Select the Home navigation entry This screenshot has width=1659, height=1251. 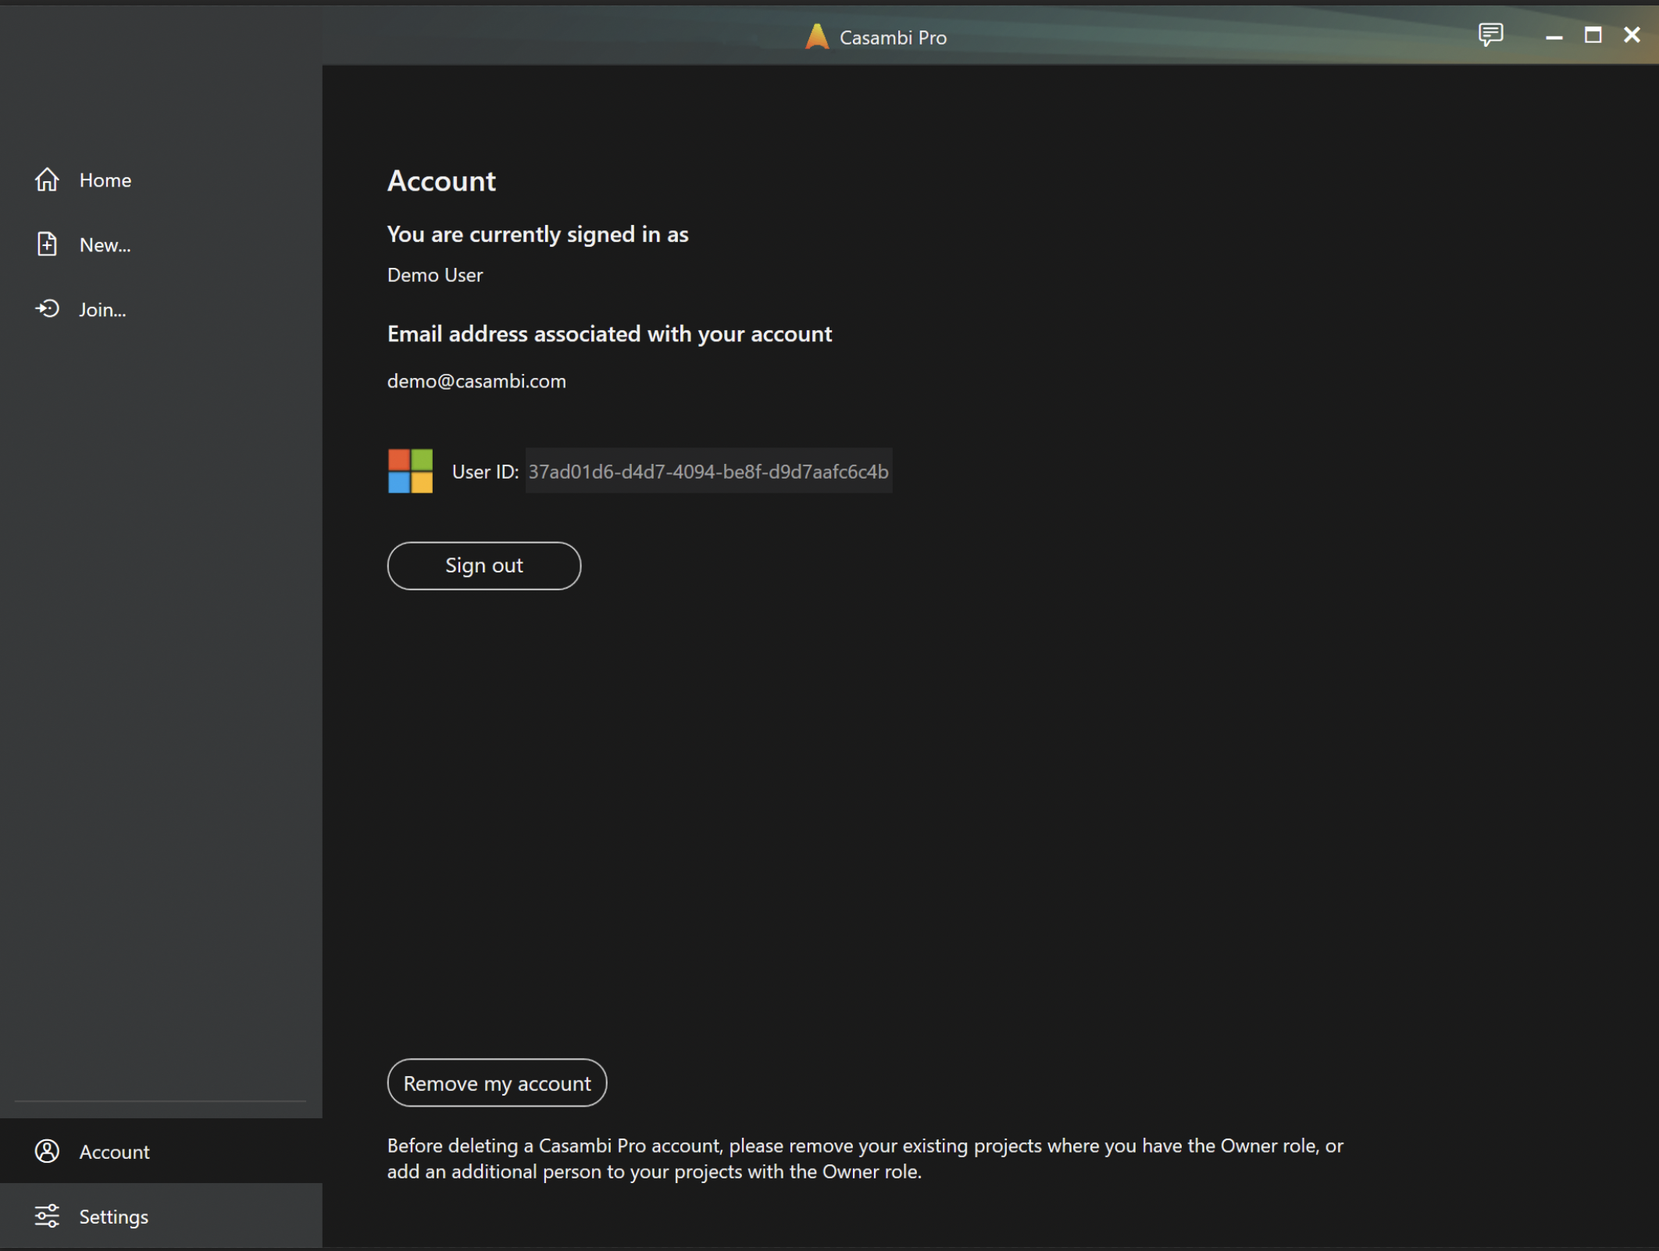tap(105, 180)
